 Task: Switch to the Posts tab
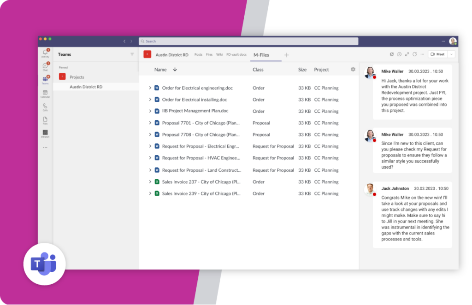(198, 55)
